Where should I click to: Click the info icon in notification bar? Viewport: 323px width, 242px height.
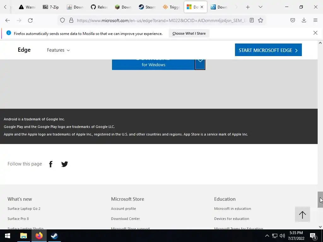pyautogui.click(x=9, y=33)
